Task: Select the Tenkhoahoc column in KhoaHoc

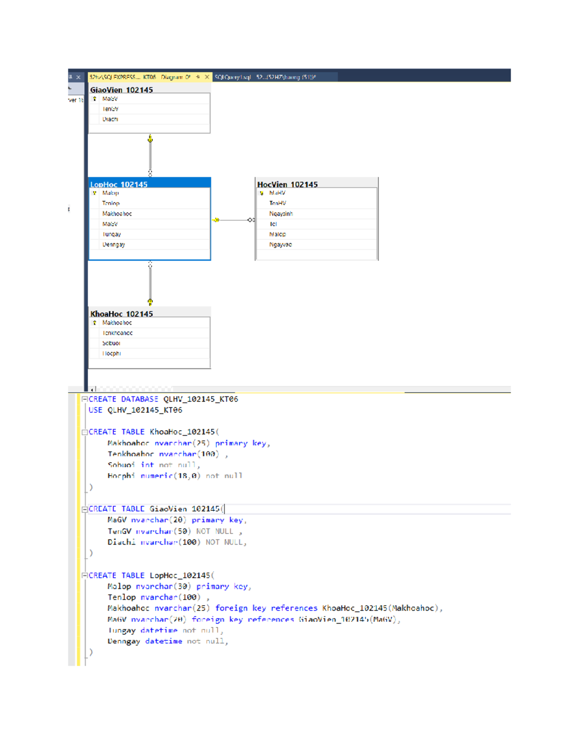Action: (x=150, y=333)
